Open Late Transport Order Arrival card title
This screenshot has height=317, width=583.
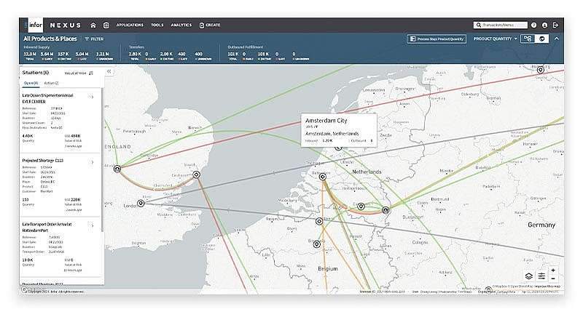pos(47,228)
